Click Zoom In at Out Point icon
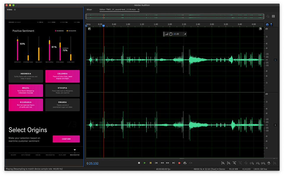This screenshot has width=284, height=176. (x=258, y=163)
